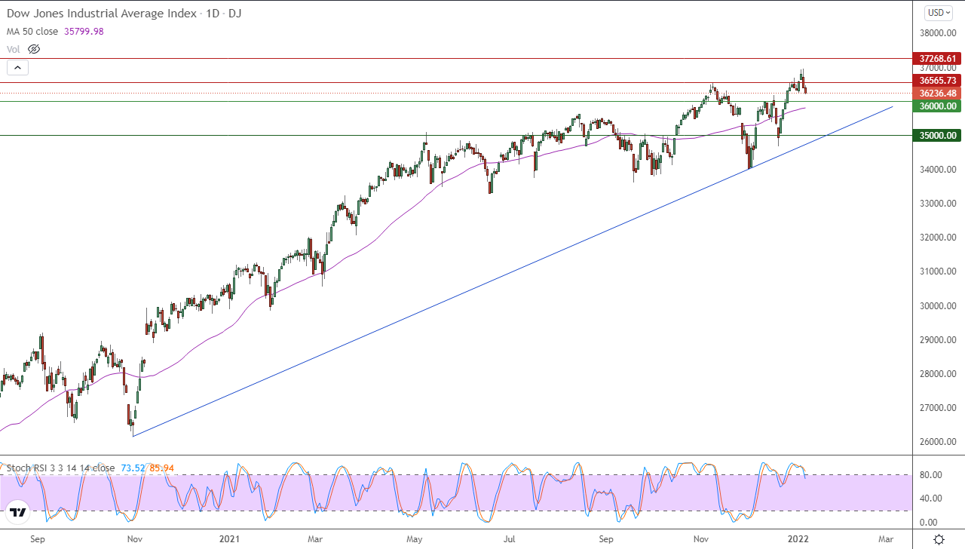
Task: Select the Dow Jones Industrial Average Index title
Action: (x=101, y=13)
